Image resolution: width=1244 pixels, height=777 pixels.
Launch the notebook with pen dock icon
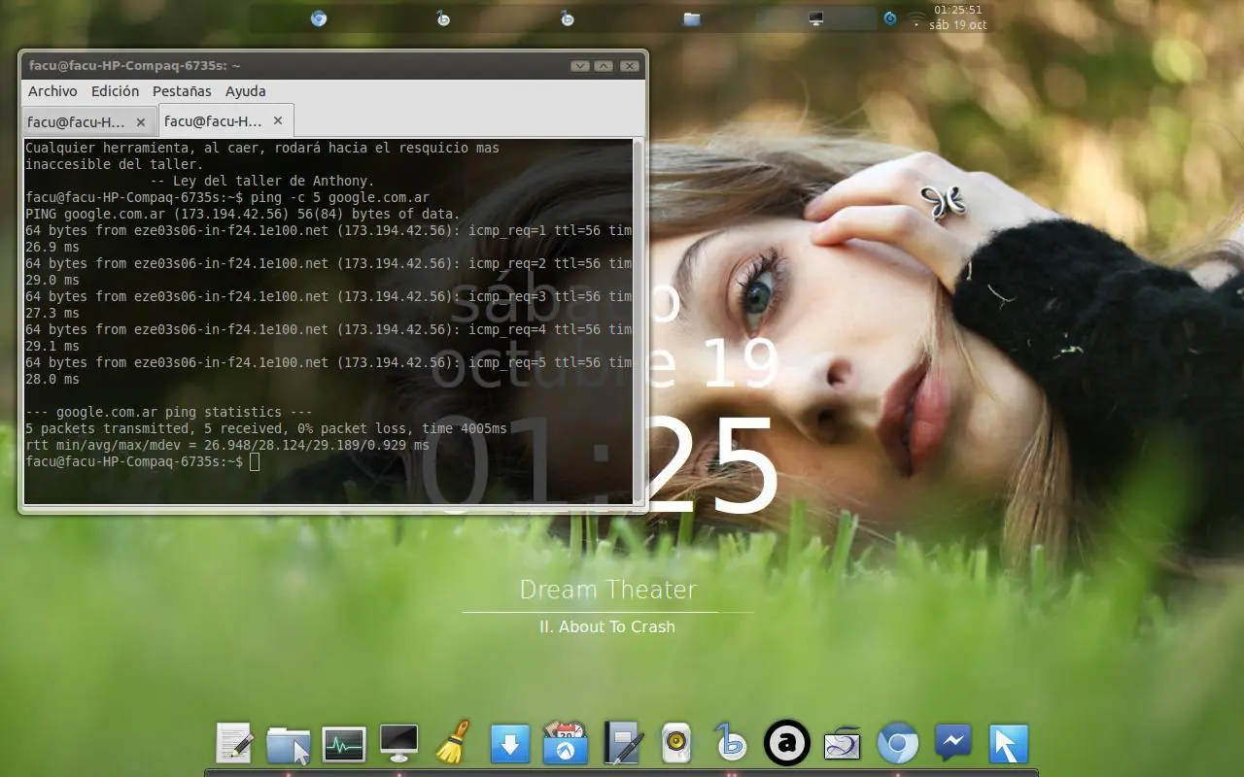[x=621, y=744]
